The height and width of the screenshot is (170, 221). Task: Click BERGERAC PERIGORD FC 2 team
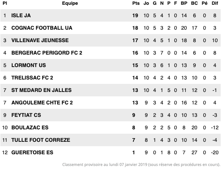[x=47, y=53]
